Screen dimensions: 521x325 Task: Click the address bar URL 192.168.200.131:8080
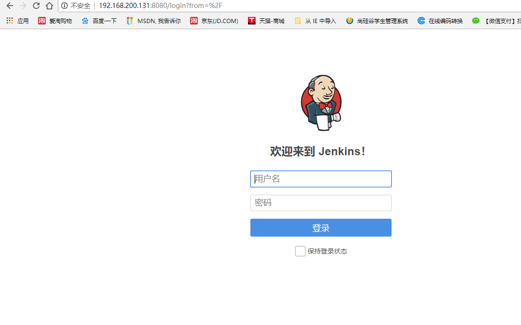(x=160, y=6)
